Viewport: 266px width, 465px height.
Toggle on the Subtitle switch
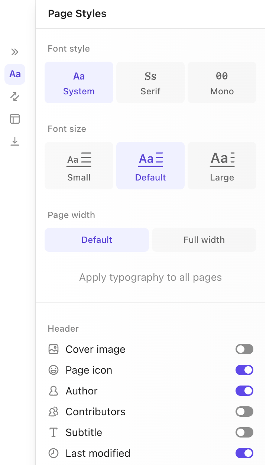(244, 432)
